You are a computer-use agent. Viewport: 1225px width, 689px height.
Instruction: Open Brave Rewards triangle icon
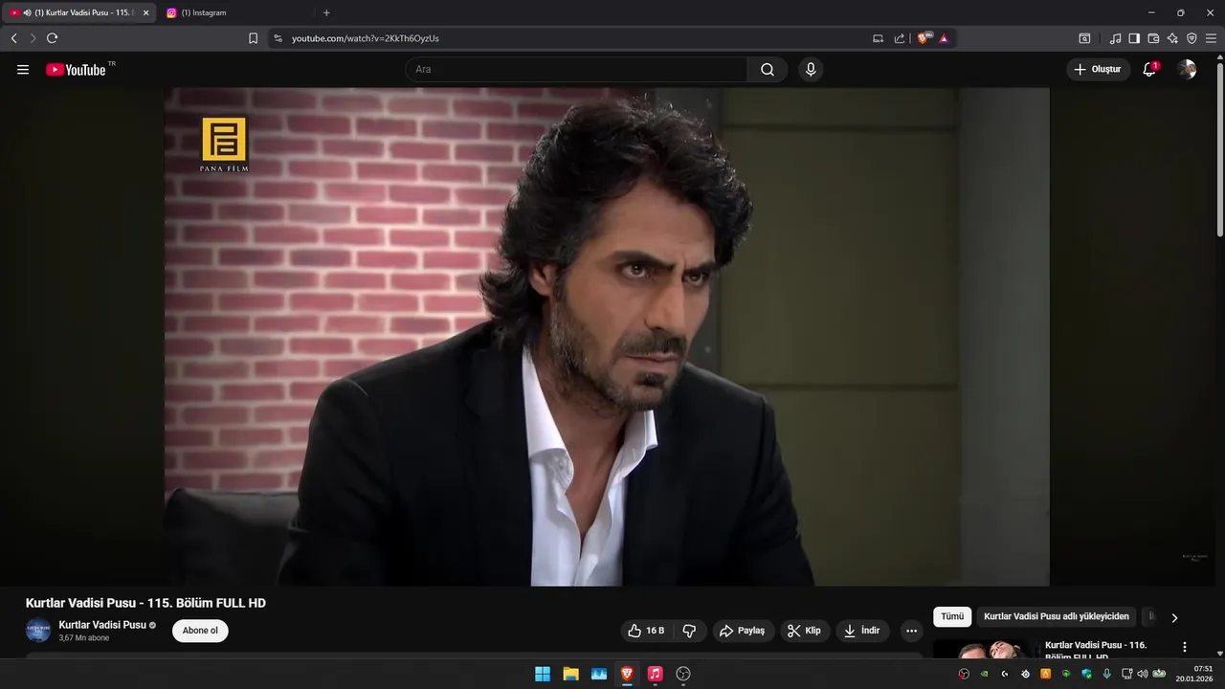[944, 38]
